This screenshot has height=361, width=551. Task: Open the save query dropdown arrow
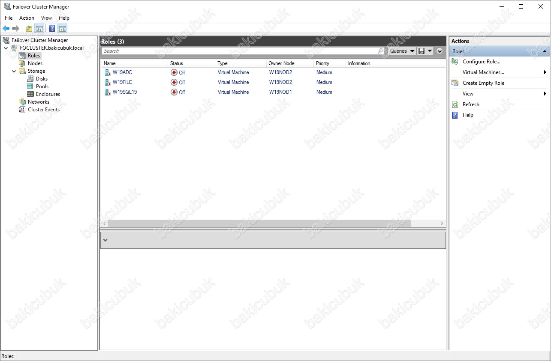click(x=430, y=51)
